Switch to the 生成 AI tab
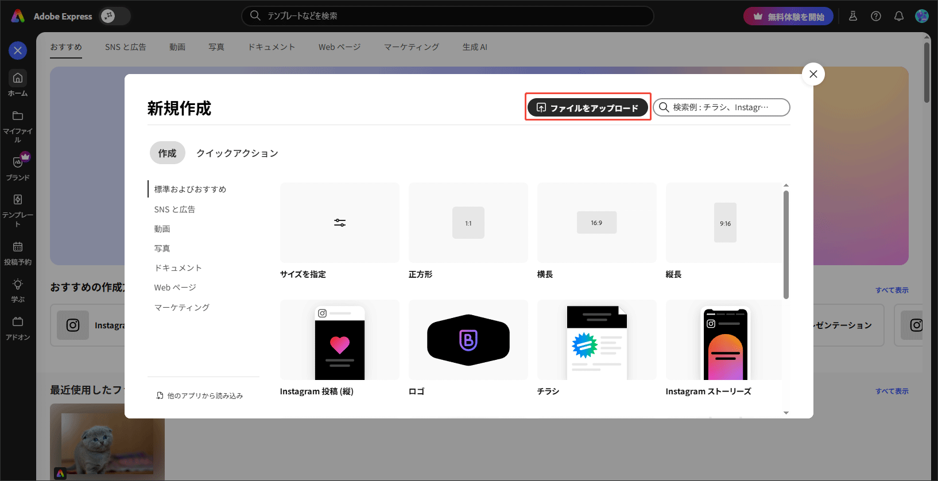 click(475, 47)
